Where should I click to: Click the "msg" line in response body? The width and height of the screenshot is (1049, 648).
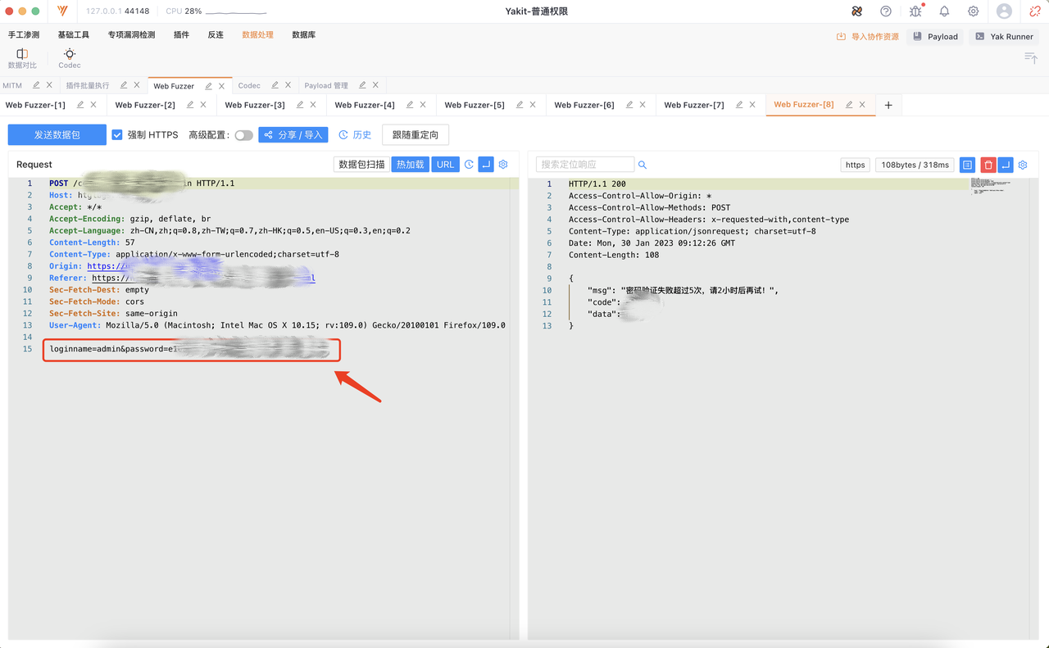coord(683,290)
